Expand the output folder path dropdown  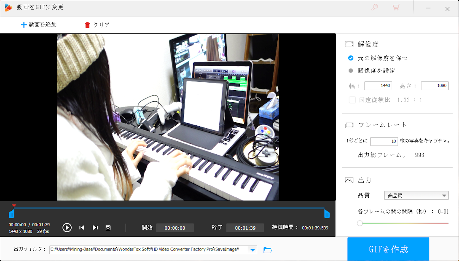tap(253, 250)
